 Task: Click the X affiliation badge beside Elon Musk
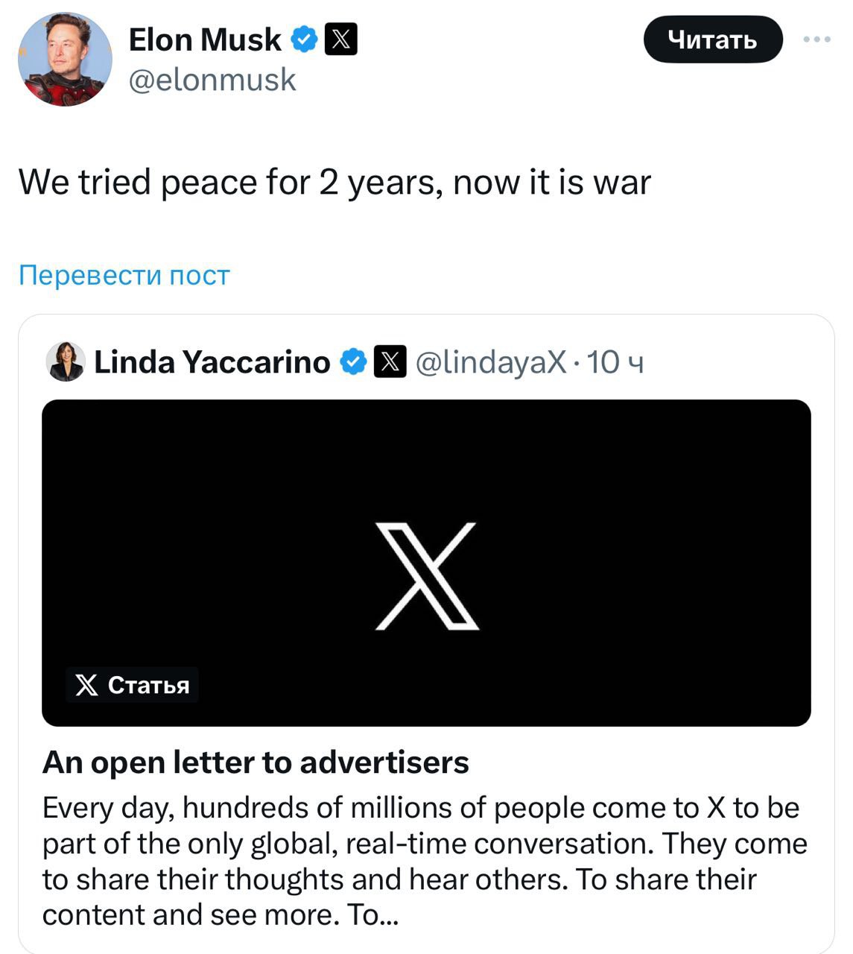tap(341, 40)
